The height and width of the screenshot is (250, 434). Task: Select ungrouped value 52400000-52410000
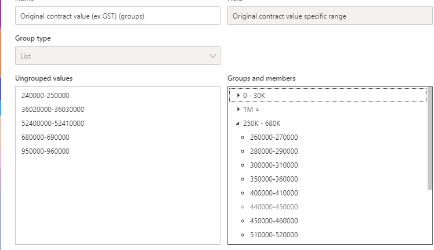(53, 123)
